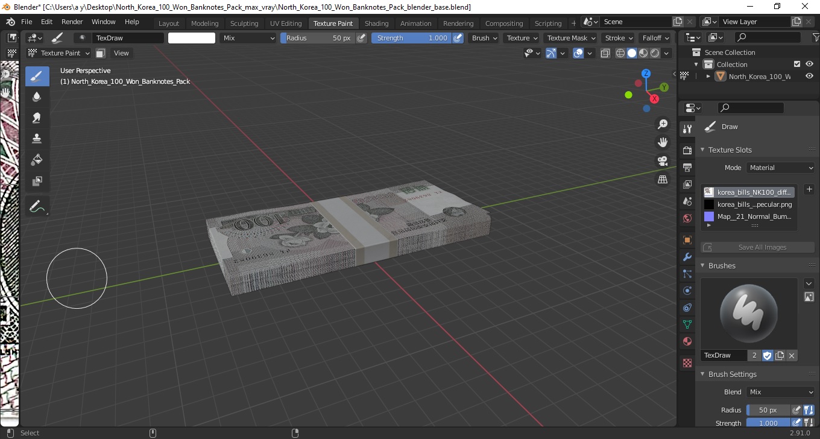Switch to material preview shading
Image resolution: width=820 pixels, height=439 pixels.
(643, 53)
